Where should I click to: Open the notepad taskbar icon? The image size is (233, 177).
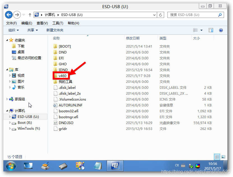[x=98, y=166]
